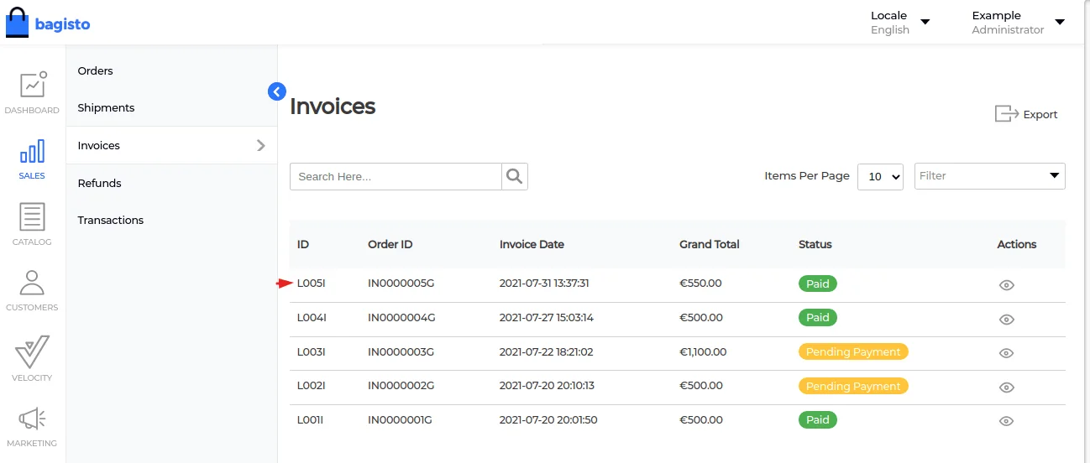Click order ID IN0000005G
This screenshot has height=463, width=1090.
(401, 284)
